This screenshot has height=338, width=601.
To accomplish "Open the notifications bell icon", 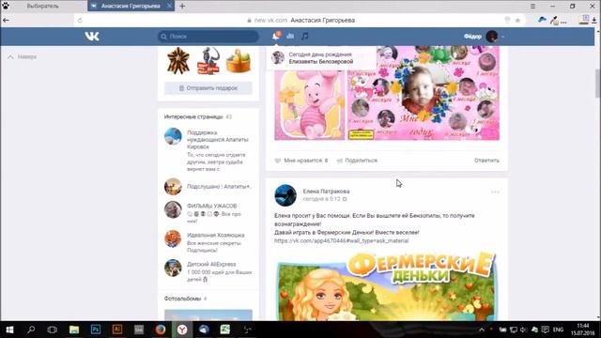I will click(276, 36).
